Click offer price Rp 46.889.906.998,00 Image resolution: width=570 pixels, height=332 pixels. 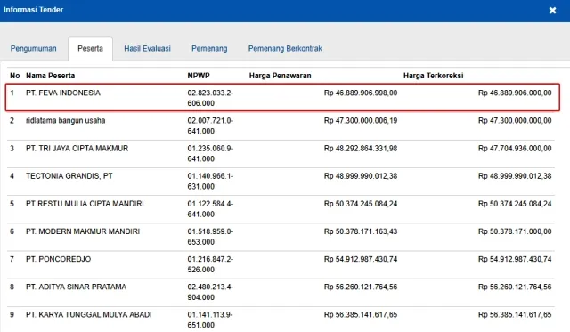tap(361, 93)
